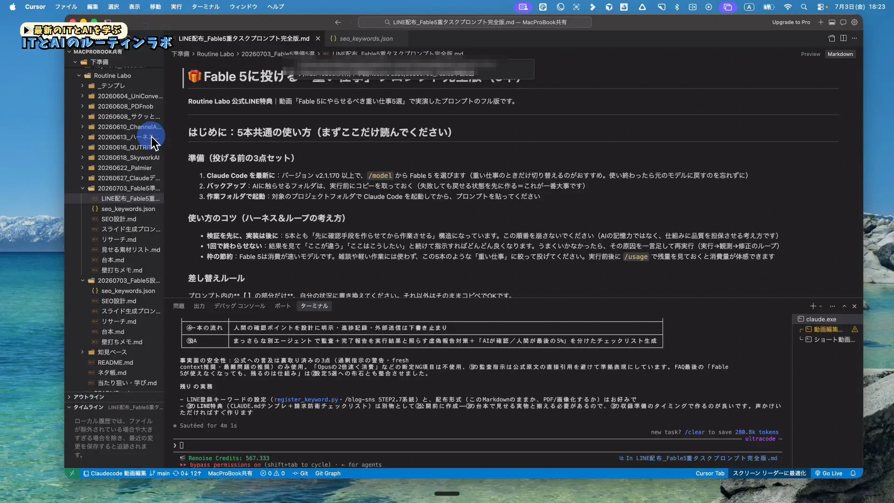This screenshot has height=503, width=894.
Task: Open the settings gear icon in title bar
Action: click(x=854, y=22)
